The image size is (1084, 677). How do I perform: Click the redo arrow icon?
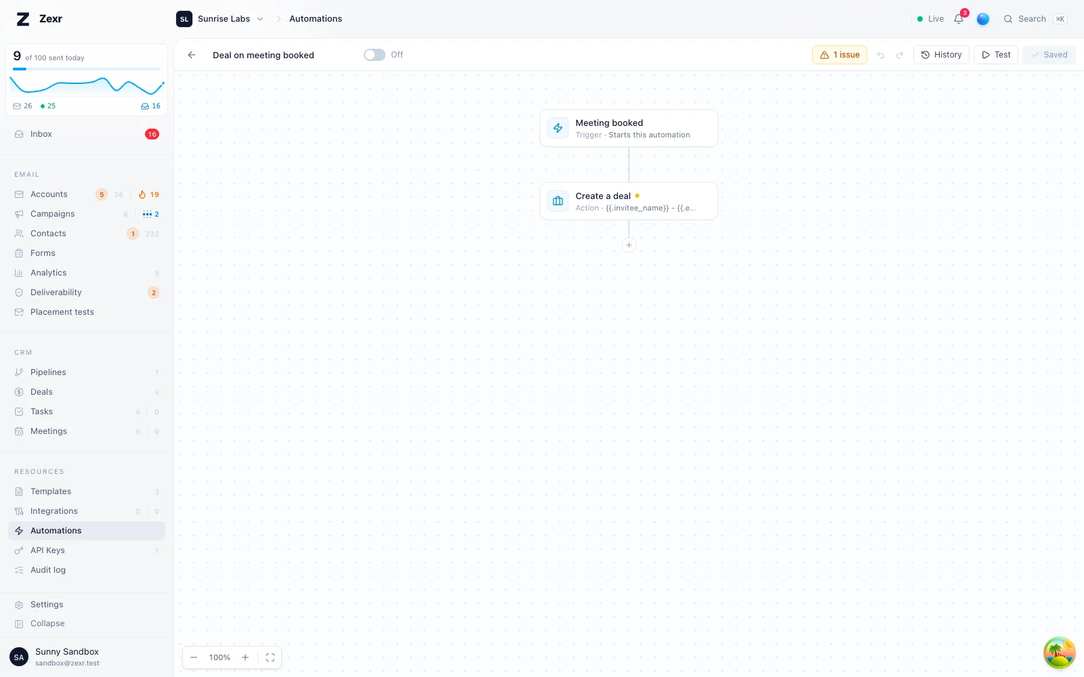coord(900,55)
